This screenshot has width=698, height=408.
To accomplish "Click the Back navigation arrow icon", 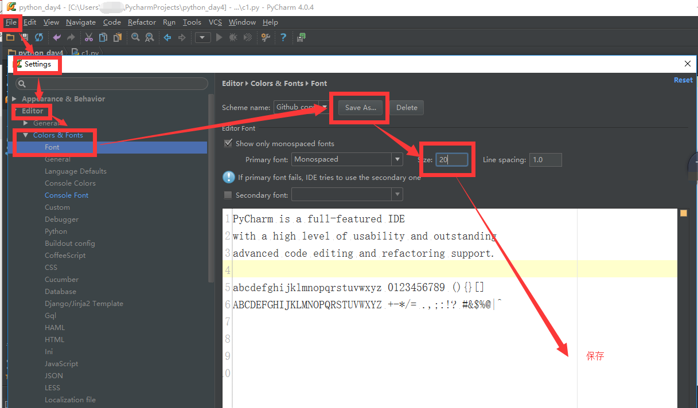I will [x=167, y=37].
